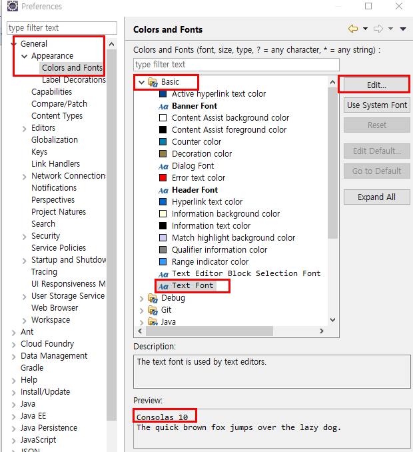The image size is (413, 452).
Task: Open the Perspectives preference page
Action: coord(53,200)
